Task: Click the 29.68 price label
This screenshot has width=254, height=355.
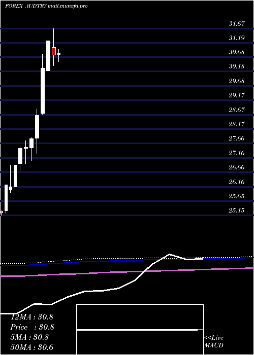Action: pyautogui.click(x=237, y=81)
